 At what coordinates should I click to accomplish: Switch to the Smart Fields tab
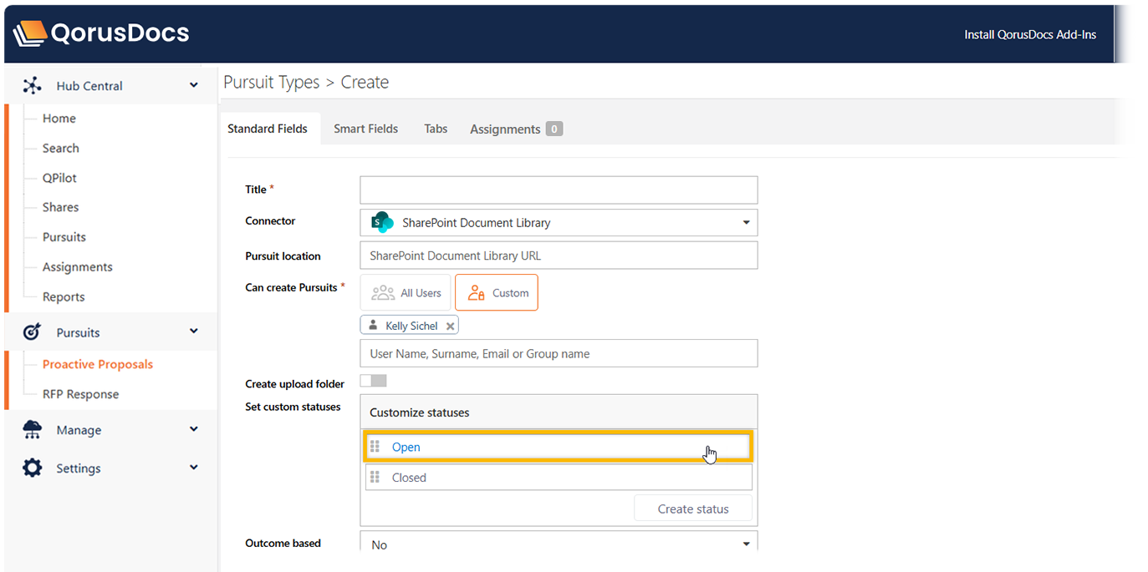365,129
